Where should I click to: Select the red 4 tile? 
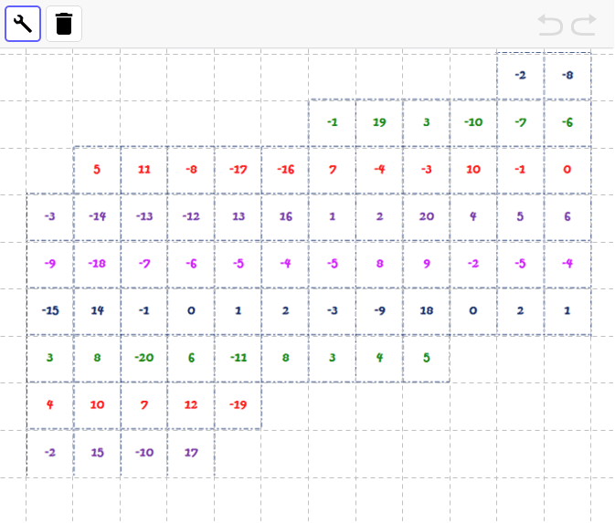coord(50,404)
